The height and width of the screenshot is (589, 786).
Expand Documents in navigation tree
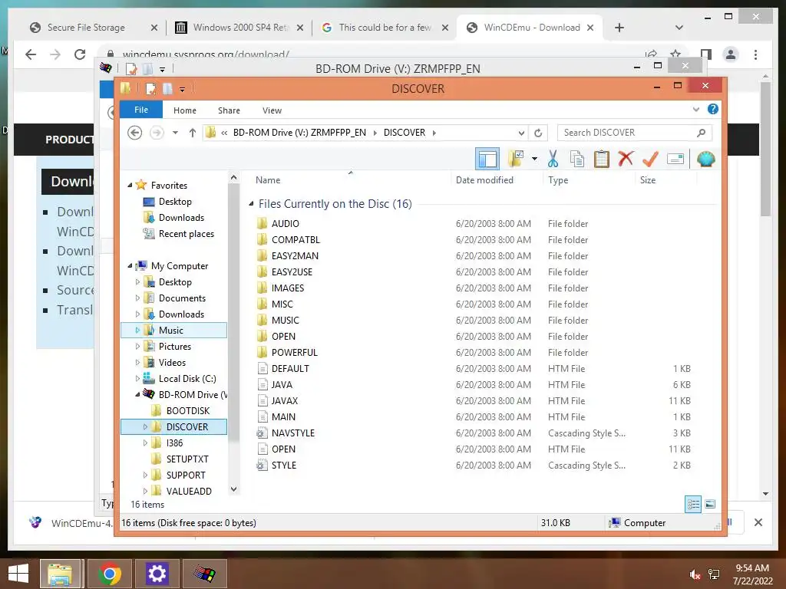coord(137,298)
